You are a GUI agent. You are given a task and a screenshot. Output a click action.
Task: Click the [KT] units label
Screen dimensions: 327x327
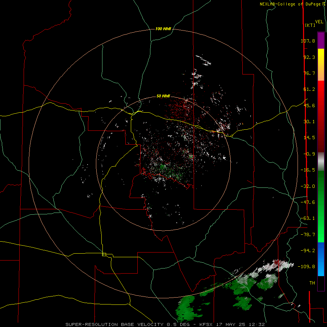(310, 25)
